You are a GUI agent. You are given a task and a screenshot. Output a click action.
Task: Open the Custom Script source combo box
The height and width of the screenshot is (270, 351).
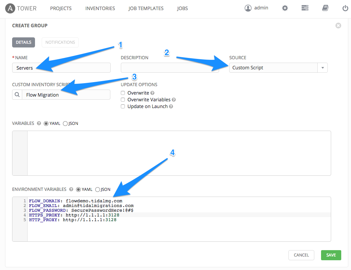273,68
